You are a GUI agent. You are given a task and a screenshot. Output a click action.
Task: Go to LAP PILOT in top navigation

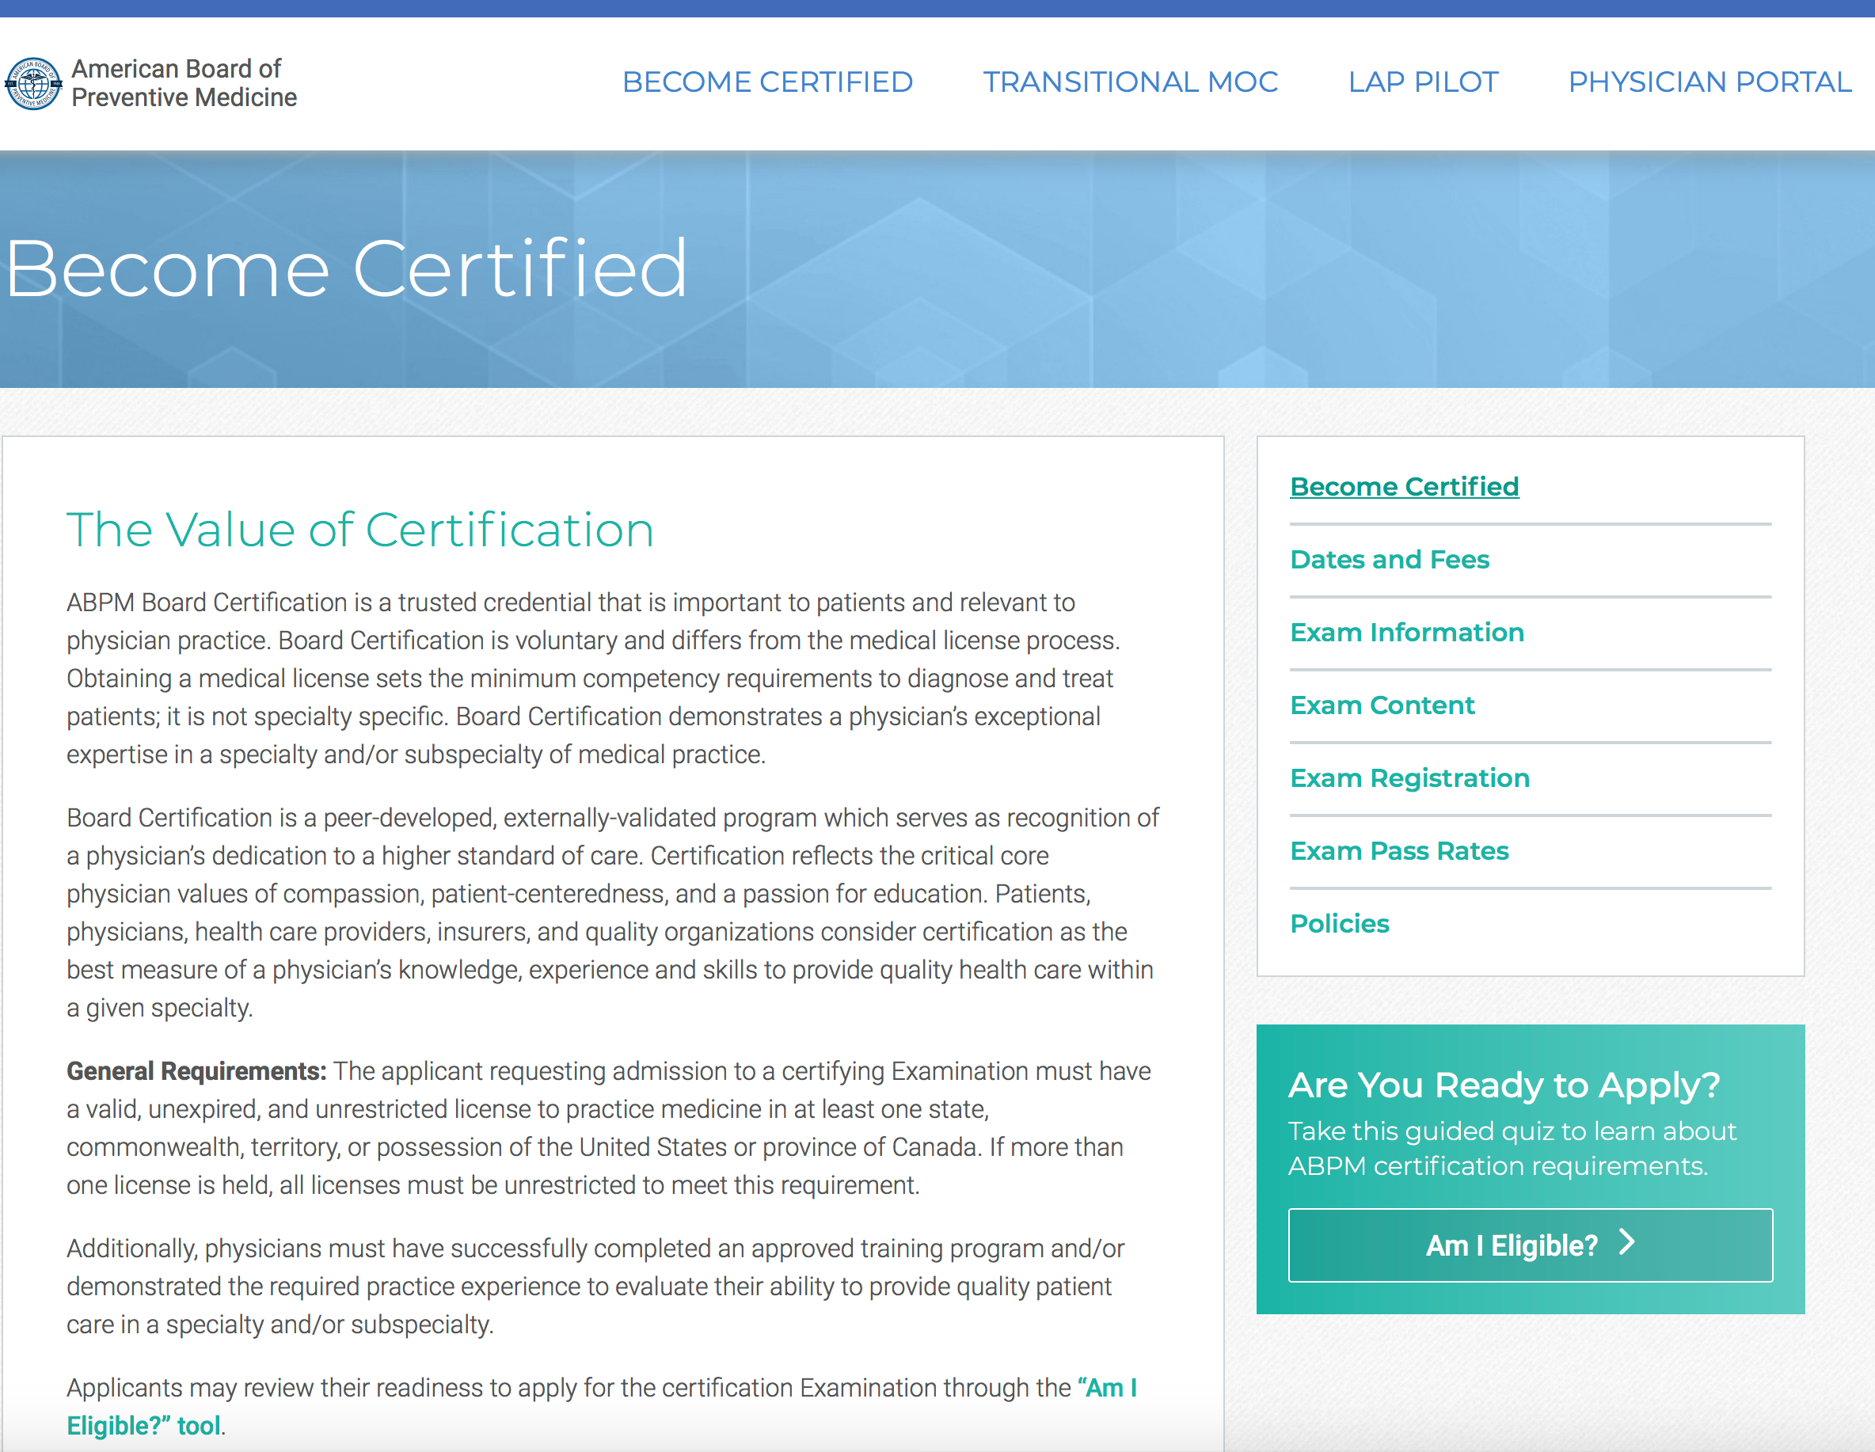[1423, 82]
